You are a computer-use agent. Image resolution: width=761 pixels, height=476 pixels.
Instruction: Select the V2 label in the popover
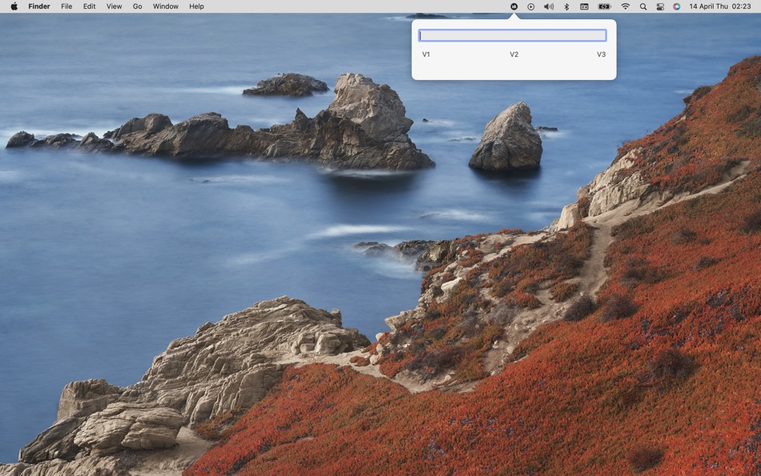[x=514, y=54]
